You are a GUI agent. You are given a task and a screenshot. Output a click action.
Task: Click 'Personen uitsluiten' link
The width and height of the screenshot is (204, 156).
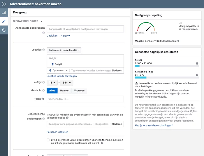click(x=57, y=132)
